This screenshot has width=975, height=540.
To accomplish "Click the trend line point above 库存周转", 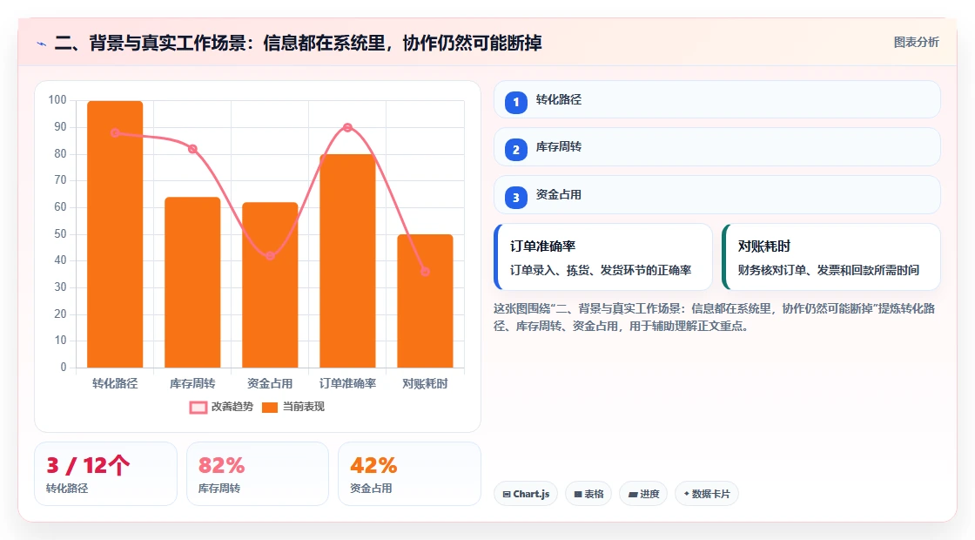I will (x=192, y=149).
